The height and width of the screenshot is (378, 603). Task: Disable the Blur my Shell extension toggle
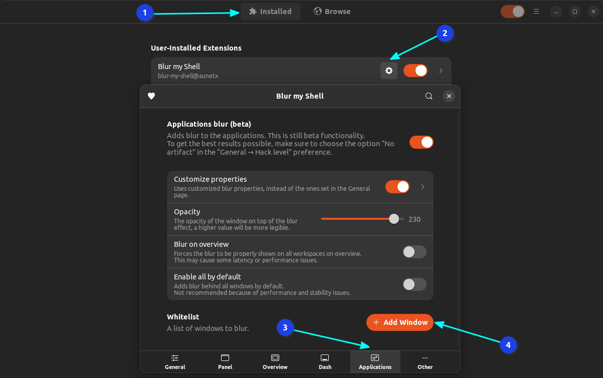pos(415,70)
